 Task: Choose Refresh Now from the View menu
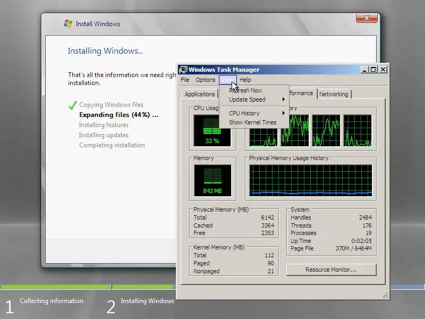[254, 90]
